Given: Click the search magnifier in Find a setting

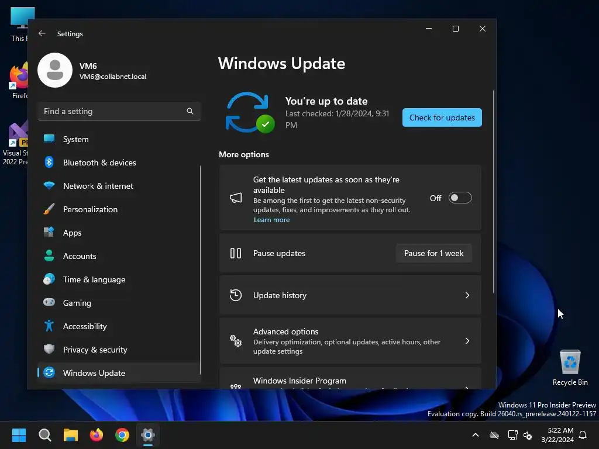Looking at the screenshot, I should 190,111.
